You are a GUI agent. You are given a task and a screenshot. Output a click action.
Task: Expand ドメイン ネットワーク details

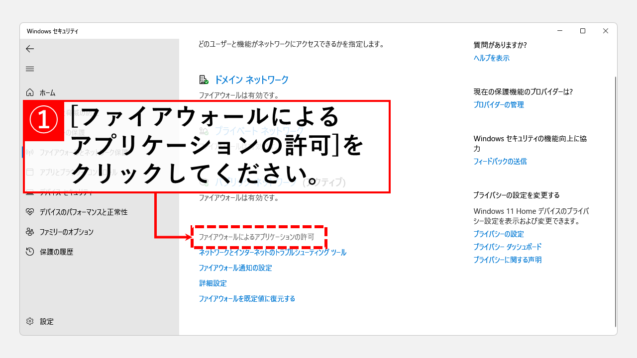[x=251, y=79]
